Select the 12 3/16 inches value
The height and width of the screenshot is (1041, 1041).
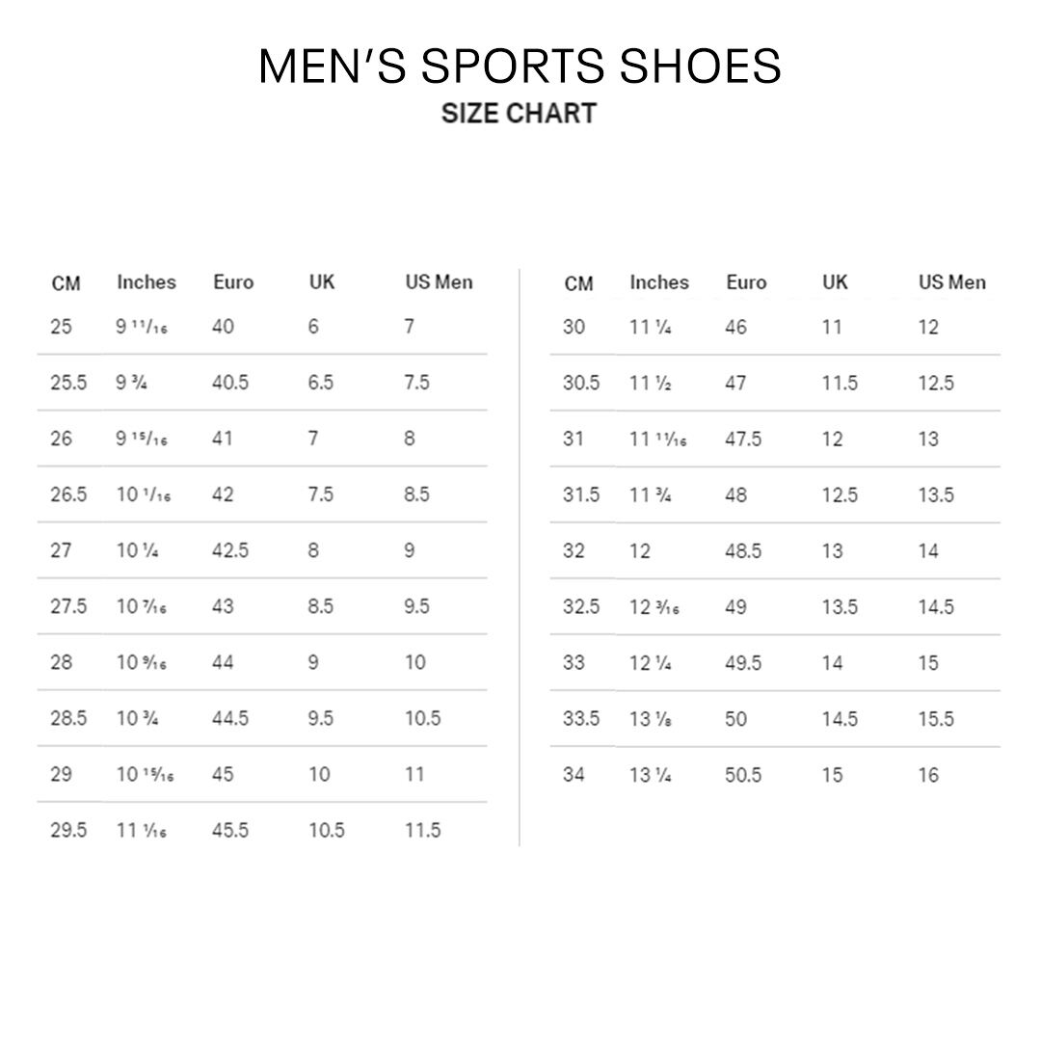click(x=654, y=607)
